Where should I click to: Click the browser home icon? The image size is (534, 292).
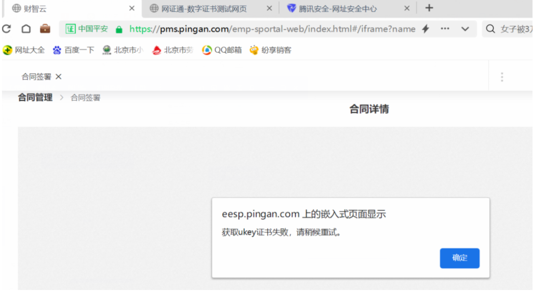coord(26,29)
